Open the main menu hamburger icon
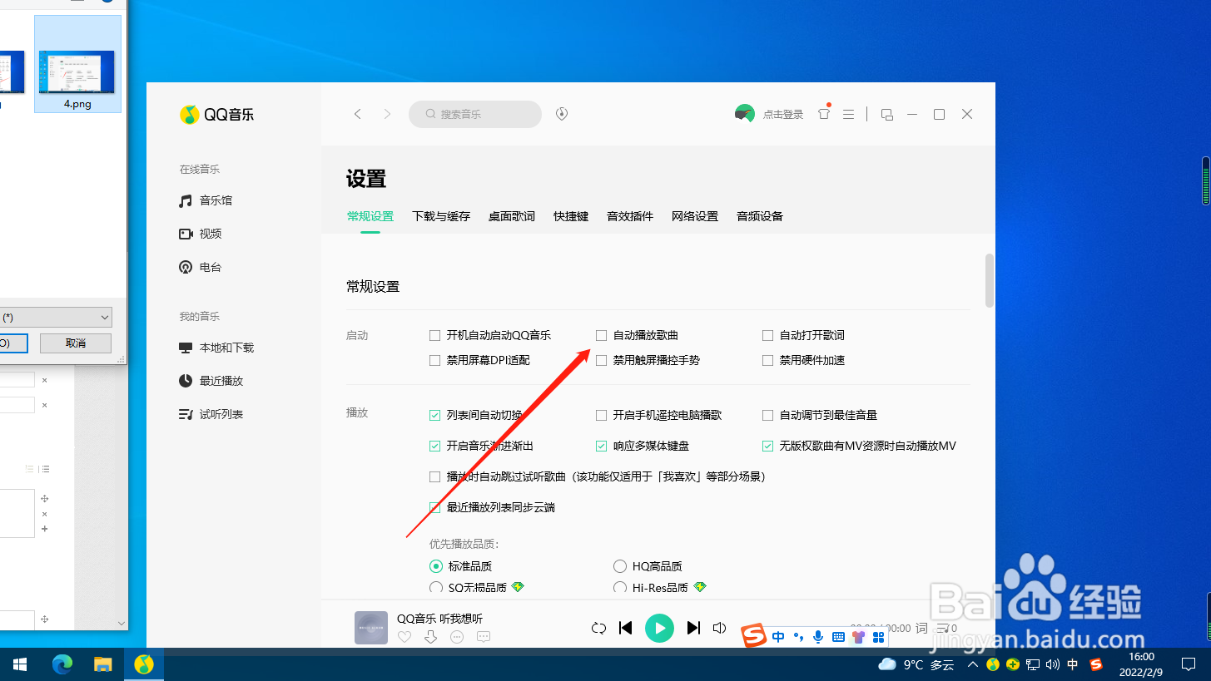This screenshot has width=1211, height=681. click(x=848, y=114)
